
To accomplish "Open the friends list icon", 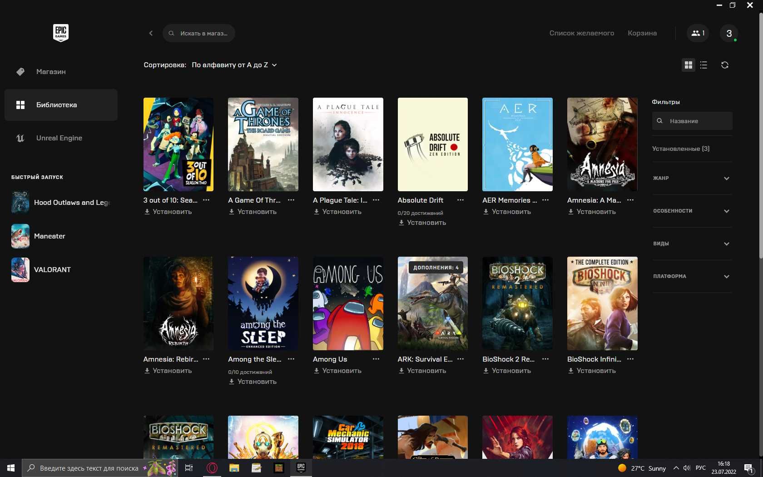I will 698,33.
